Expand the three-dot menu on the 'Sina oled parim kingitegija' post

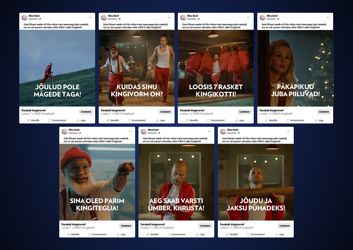[130, 131]
